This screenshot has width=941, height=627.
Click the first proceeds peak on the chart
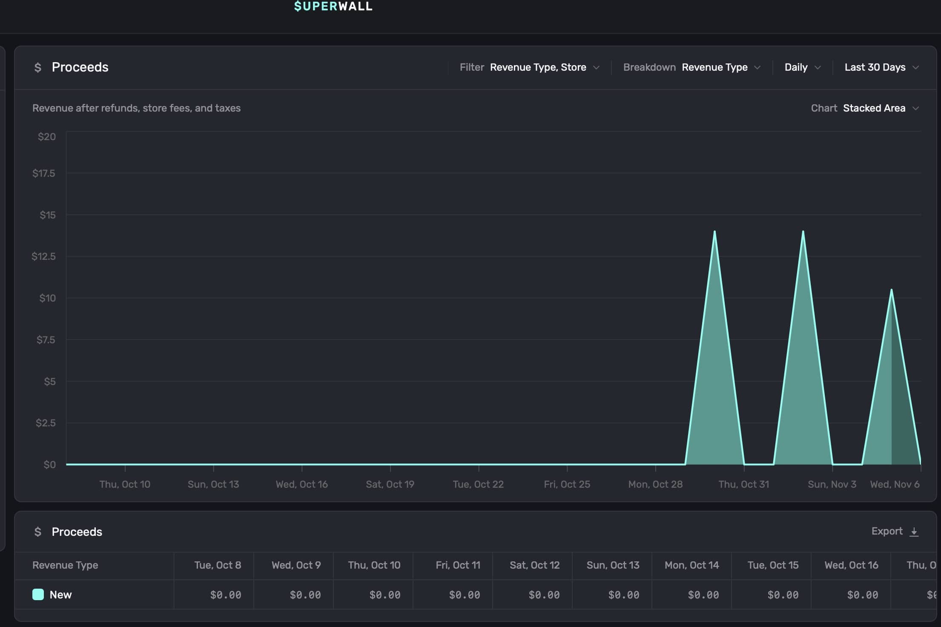click(714, 233)
